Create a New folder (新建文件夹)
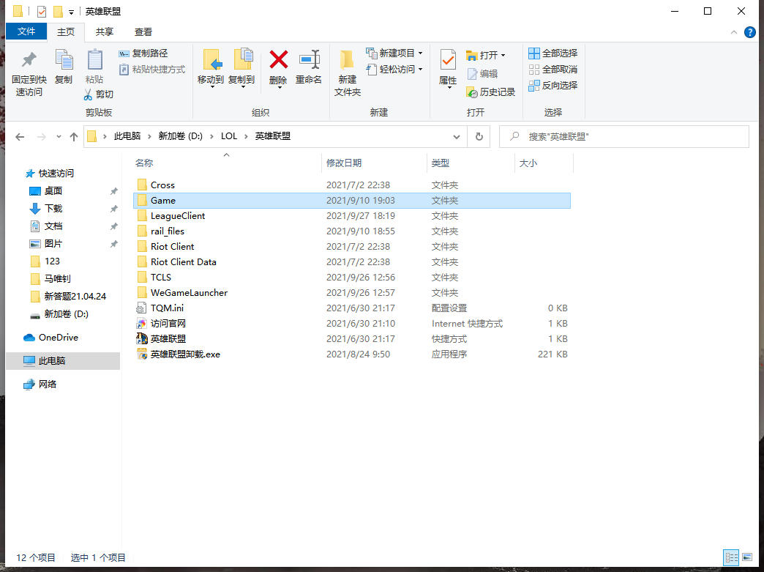This screenshot has height=572, width=764. (x=348, y=73)
